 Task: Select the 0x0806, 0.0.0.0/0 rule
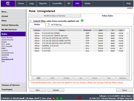point(79,46)
